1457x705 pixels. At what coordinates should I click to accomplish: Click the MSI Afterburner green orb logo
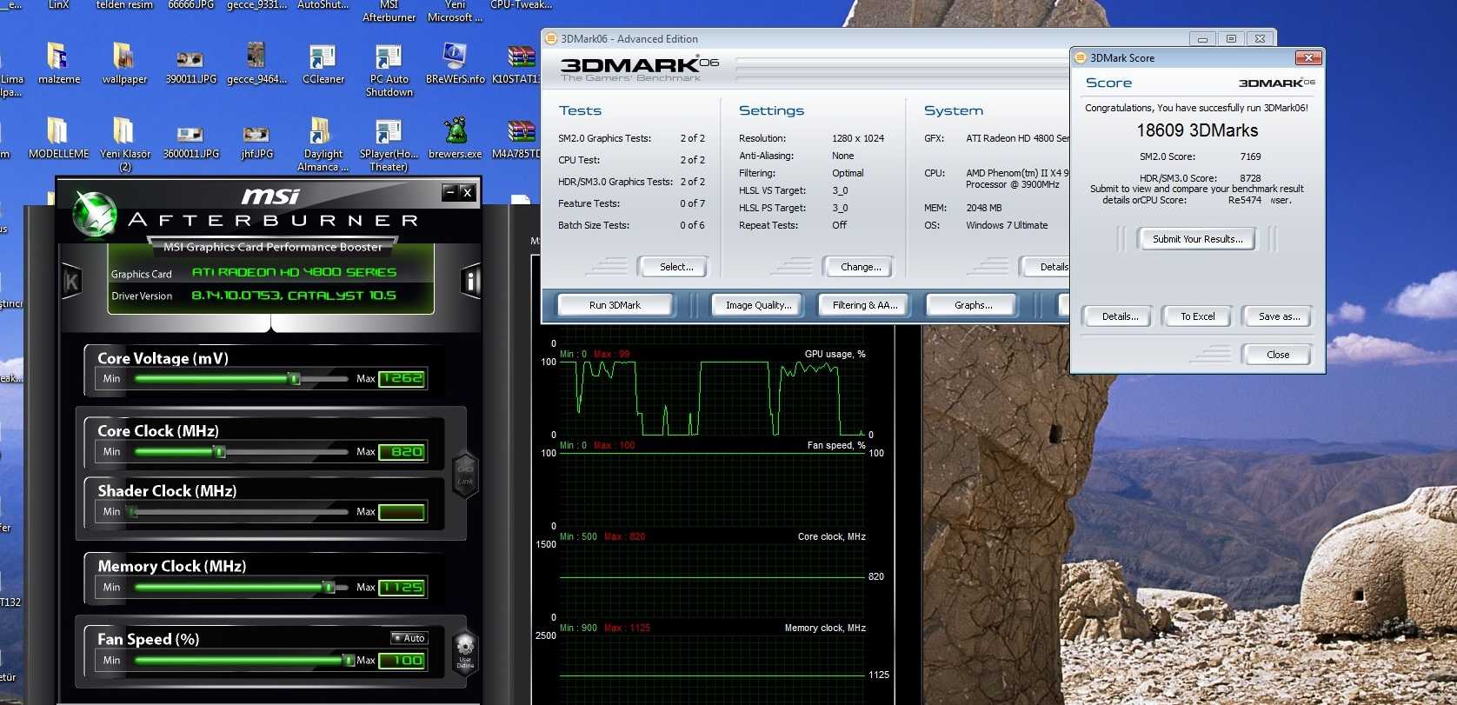pyautogui.click(x=94, y=214)
